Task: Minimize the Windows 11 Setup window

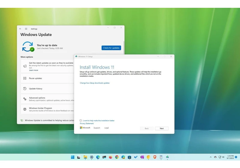Action: tap(158, 56)
